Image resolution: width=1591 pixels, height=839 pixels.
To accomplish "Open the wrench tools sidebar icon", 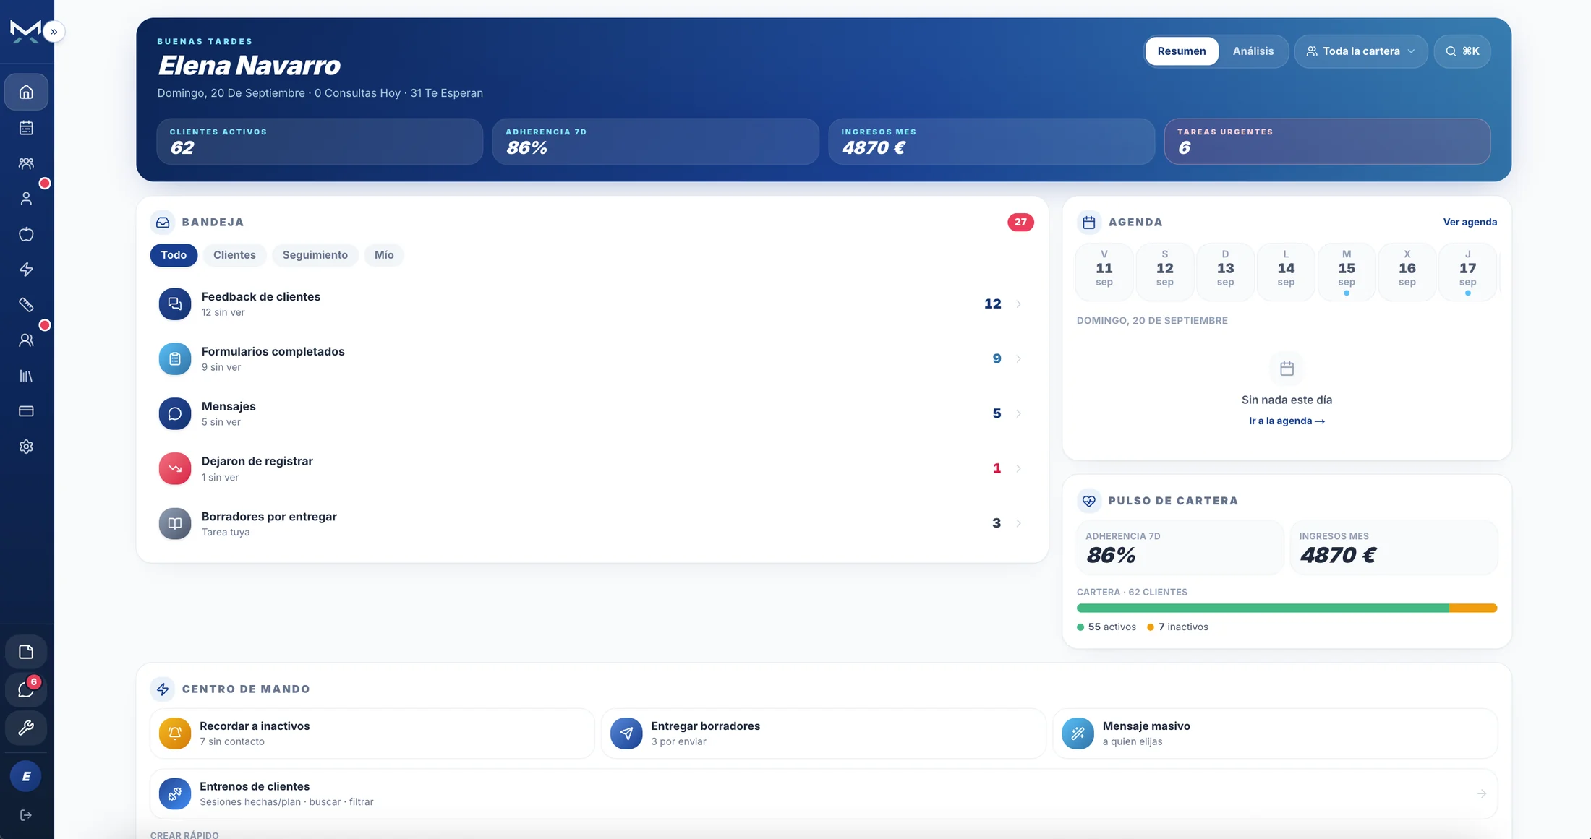I will pyautogui.click(x=26, y=728).
